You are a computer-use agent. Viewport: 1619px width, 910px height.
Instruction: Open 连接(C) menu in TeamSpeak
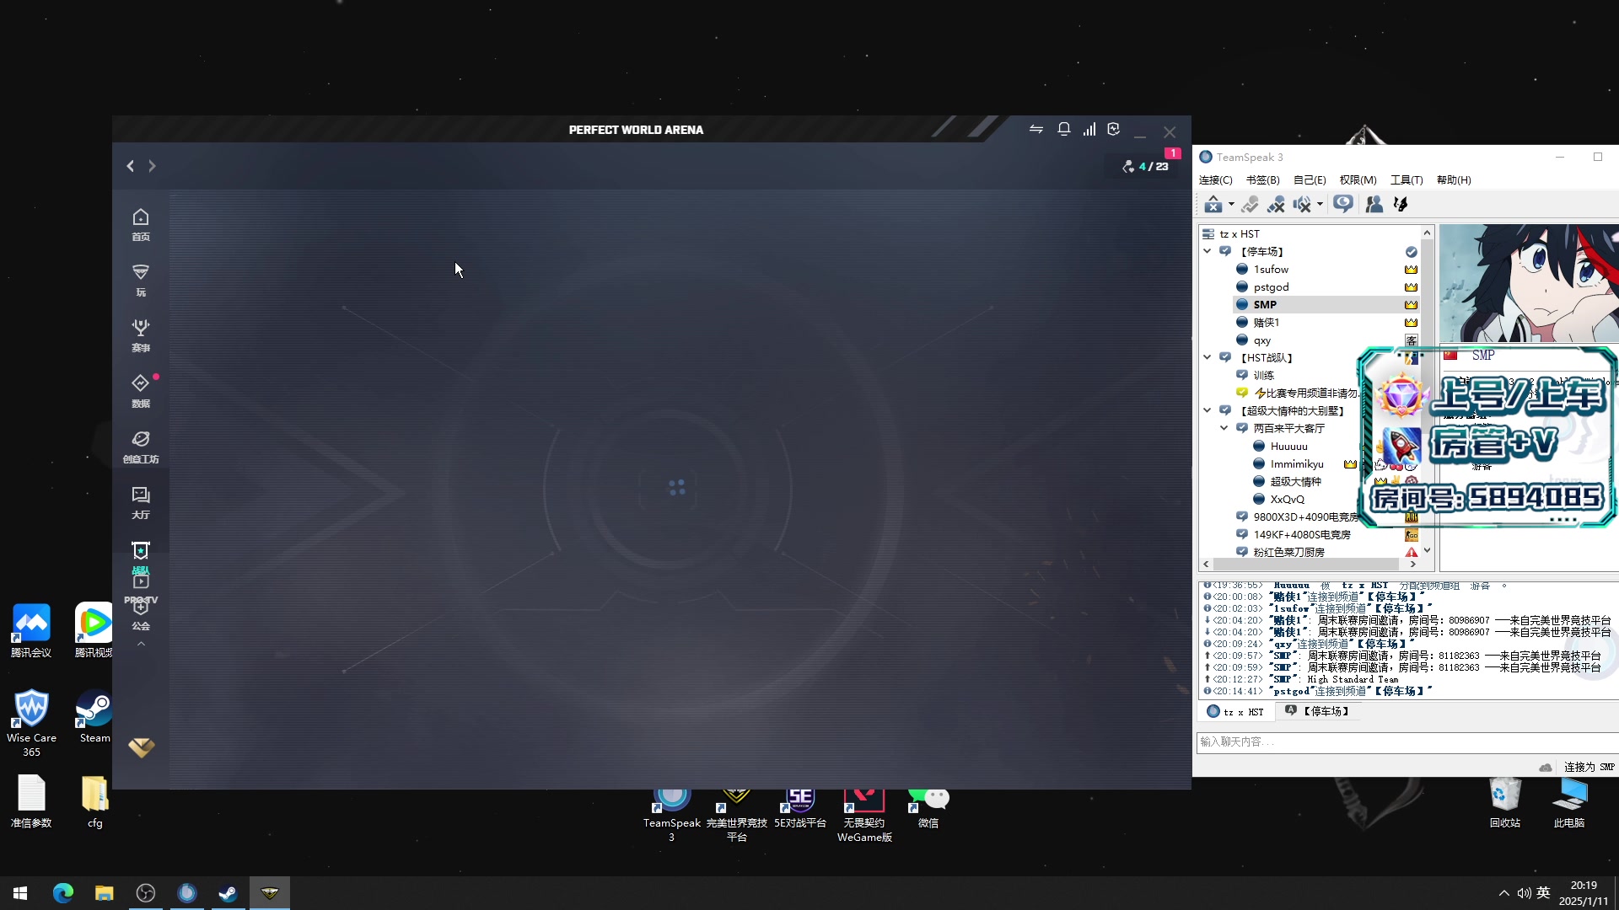click(x=1214, y=179)
